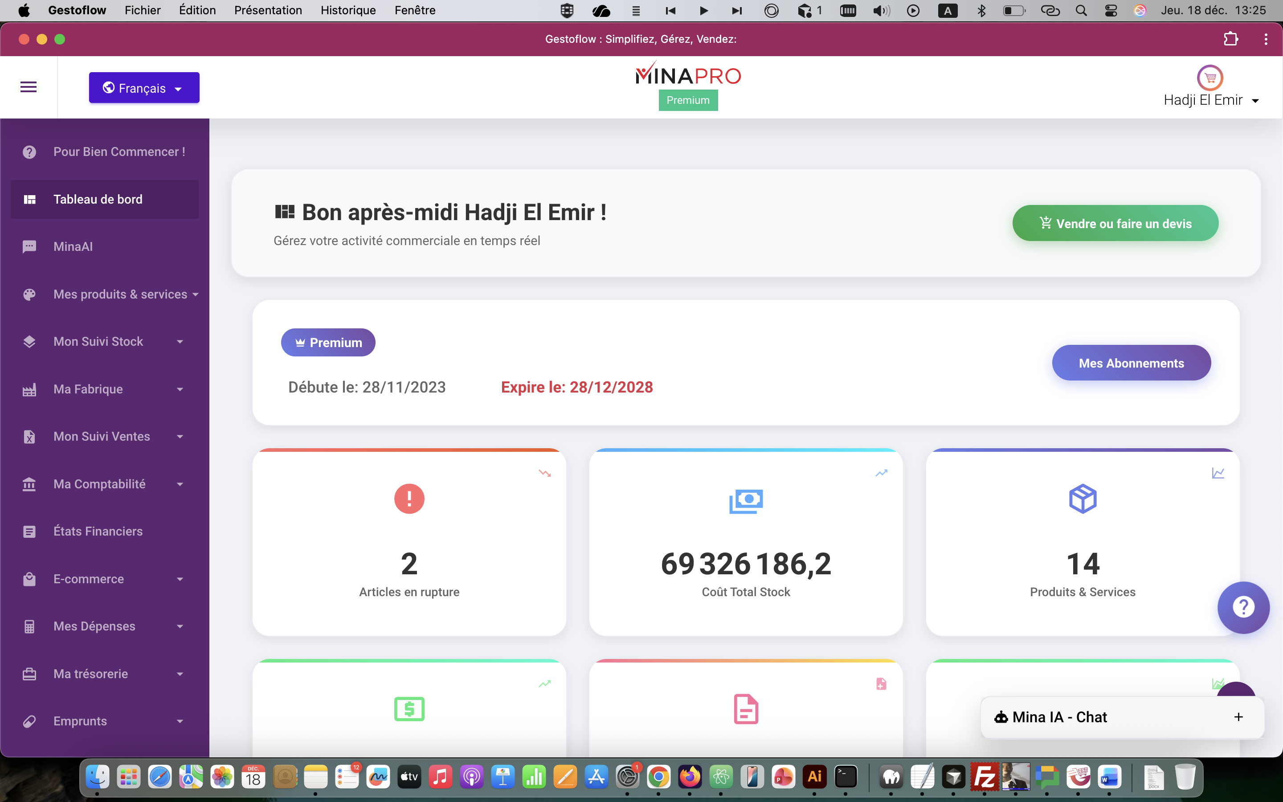Click the Mes Abonnements button

1131,363
